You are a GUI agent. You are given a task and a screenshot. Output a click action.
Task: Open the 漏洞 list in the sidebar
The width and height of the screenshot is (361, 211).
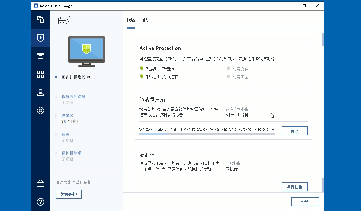(x=65, y=134)
